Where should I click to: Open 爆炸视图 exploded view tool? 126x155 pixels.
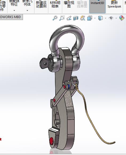pos(69,4)
